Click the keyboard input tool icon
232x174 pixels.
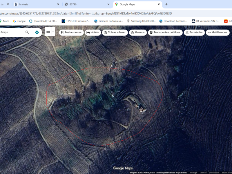[x=48, y=32]
